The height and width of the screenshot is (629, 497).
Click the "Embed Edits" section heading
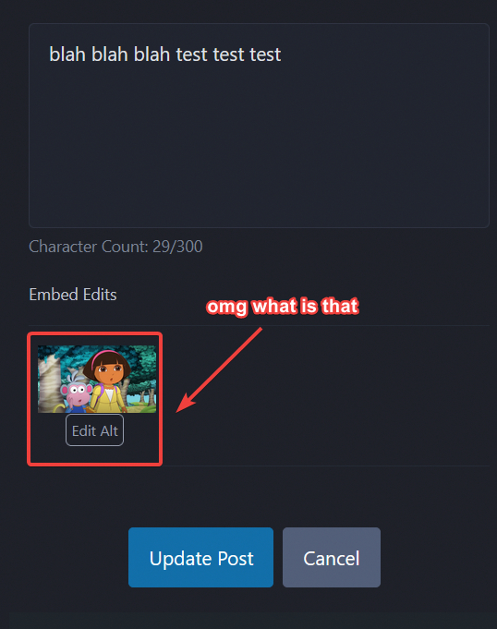73,295
